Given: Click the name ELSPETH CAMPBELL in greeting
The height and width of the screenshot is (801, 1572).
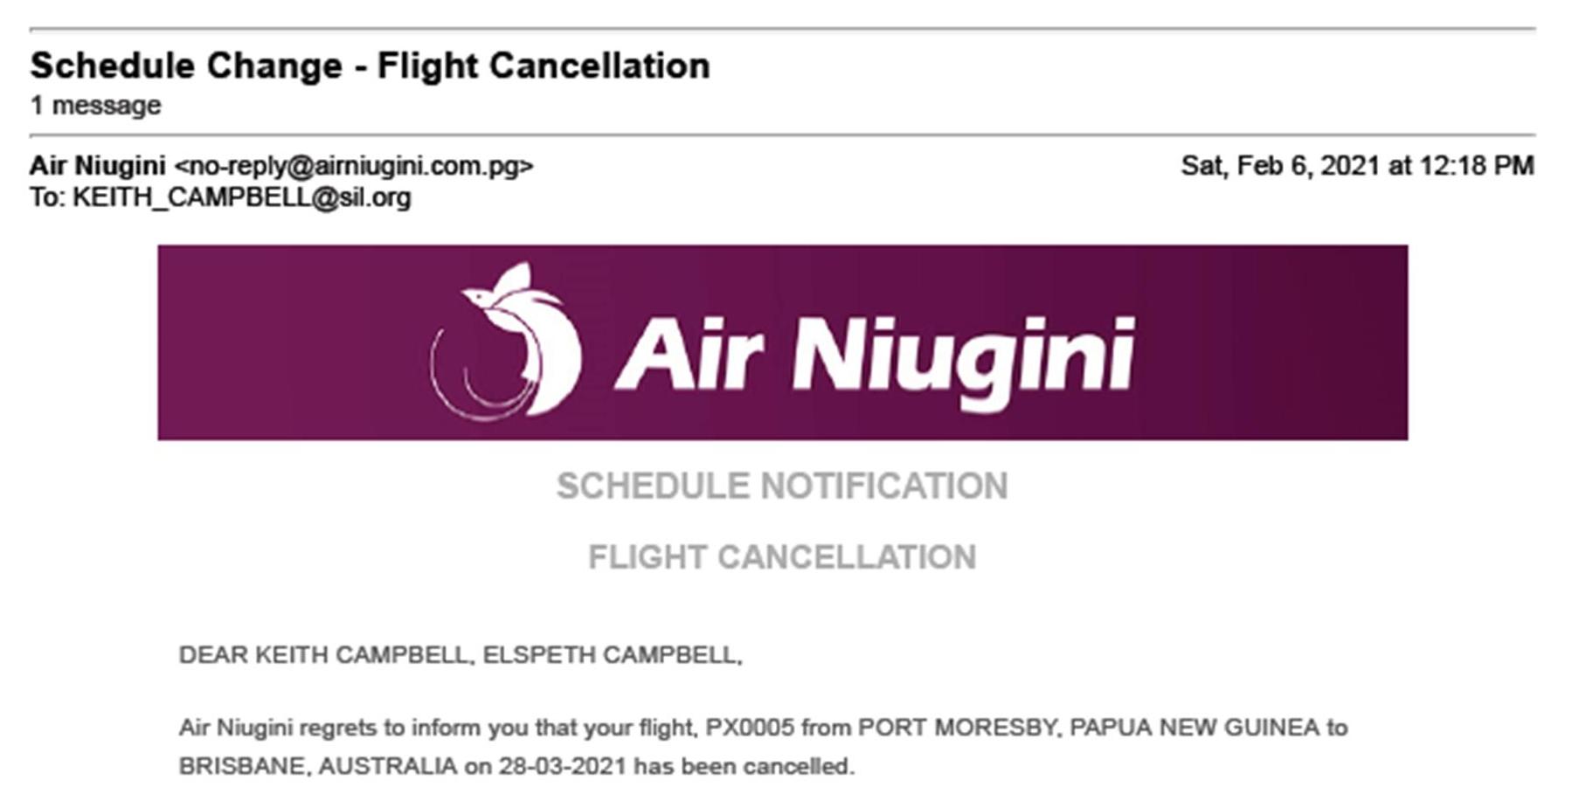Looking at the screenshot, I should (x=611, y=655).
